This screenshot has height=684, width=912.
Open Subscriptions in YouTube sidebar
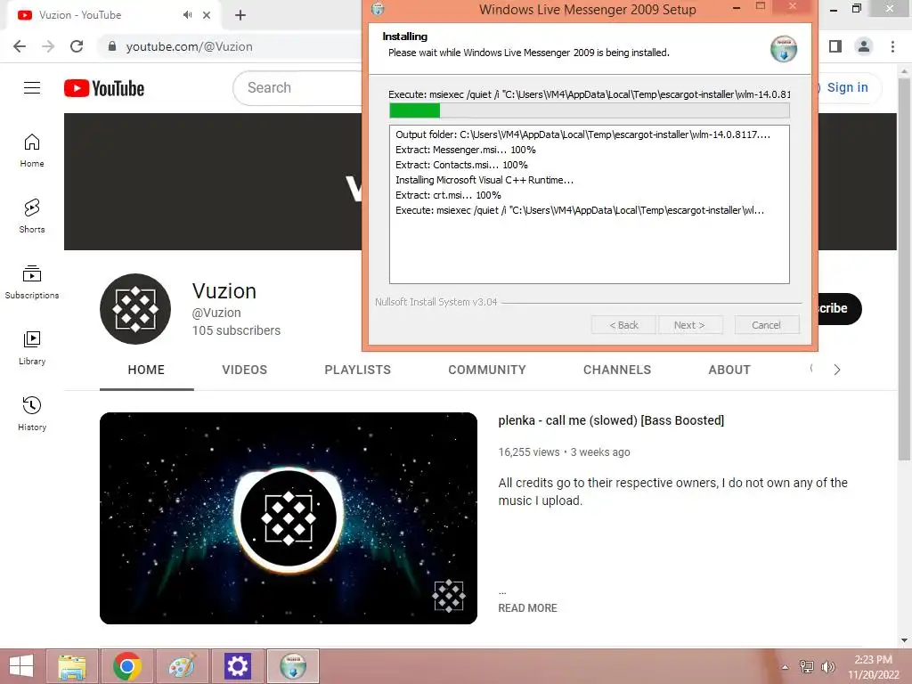pos(32,282)
